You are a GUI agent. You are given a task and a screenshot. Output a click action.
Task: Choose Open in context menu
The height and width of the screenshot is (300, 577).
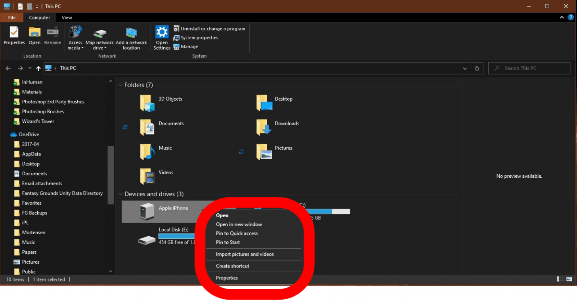click(x=222, y=215)
